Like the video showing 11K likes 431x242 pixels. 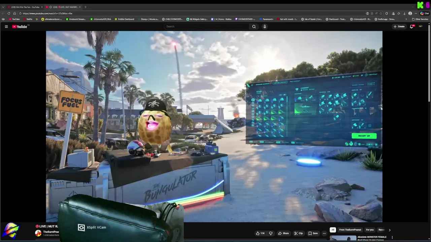[260, 233]
